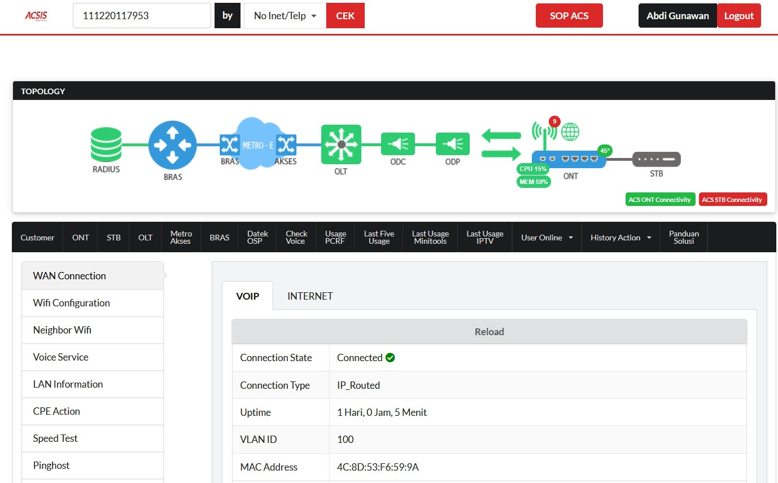This screenshot has height=483, width=778.
Task: Click the wifi antenna signal icon
Action: click(544, 134)
